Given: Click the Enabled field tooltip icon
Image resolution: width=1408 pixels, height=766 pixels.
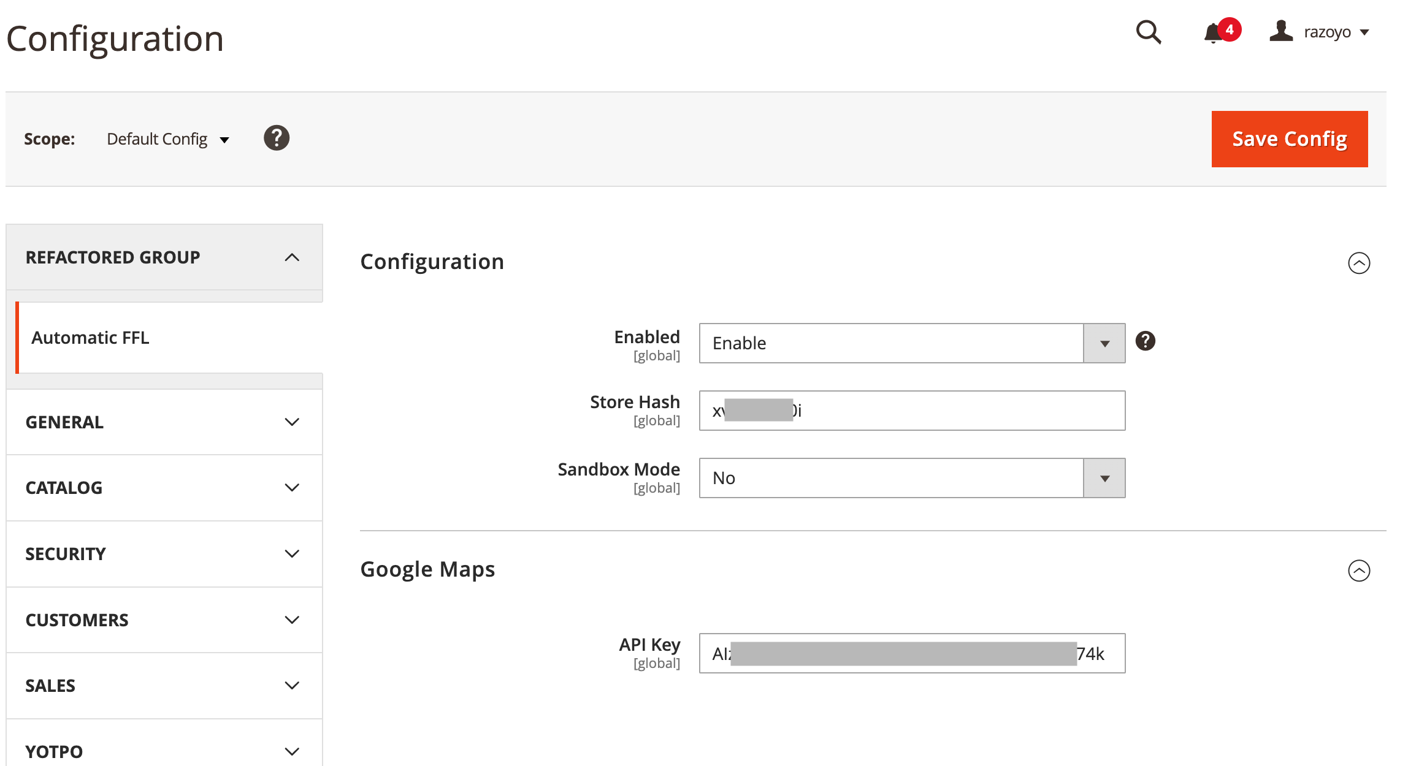Looking at the screenshot, I should coord(1145,341).
